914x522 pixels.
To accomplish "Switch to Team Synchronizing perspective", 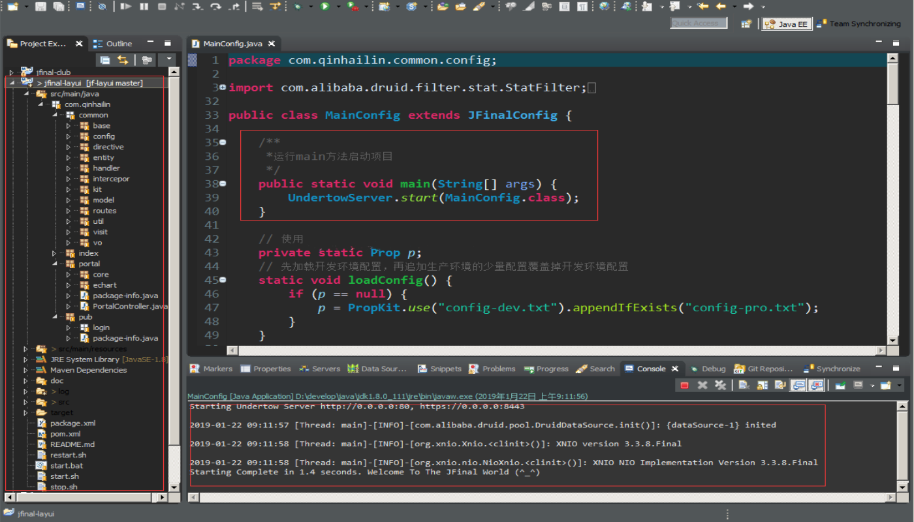I will [859, 23].
